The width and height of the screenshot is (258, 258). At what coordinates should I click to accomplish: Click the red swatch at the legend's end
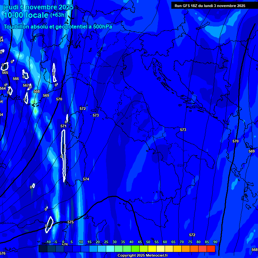pyautogui.click(x=211, y=249)
